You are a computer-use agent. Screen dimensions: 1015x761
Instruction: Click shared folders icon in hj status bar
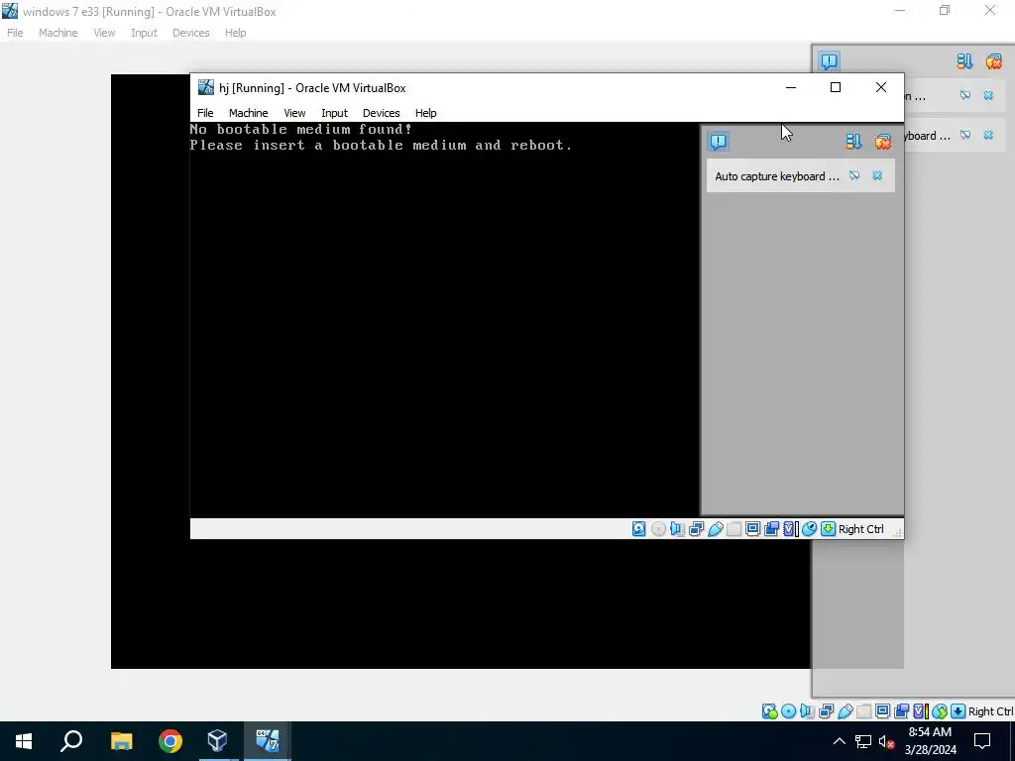[734, 529]
